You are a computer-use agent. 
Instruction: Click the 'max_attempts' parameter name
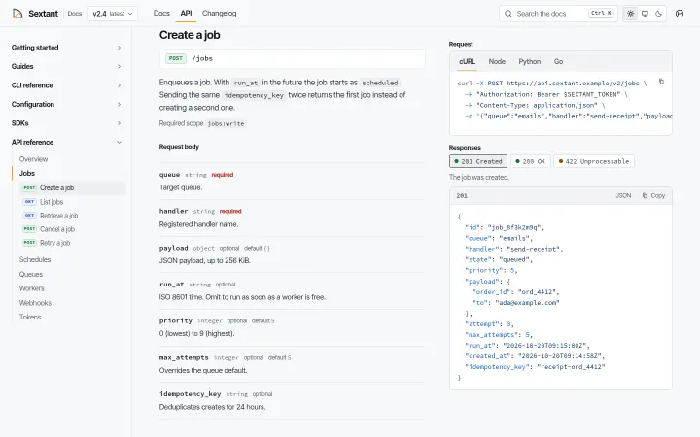click(x=184, y=357)
